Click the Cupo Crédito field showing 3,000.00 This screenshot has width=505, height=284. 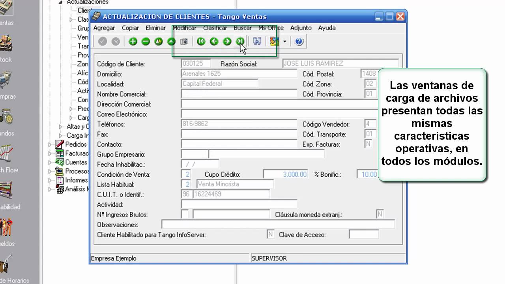click(x=286, y=174)
